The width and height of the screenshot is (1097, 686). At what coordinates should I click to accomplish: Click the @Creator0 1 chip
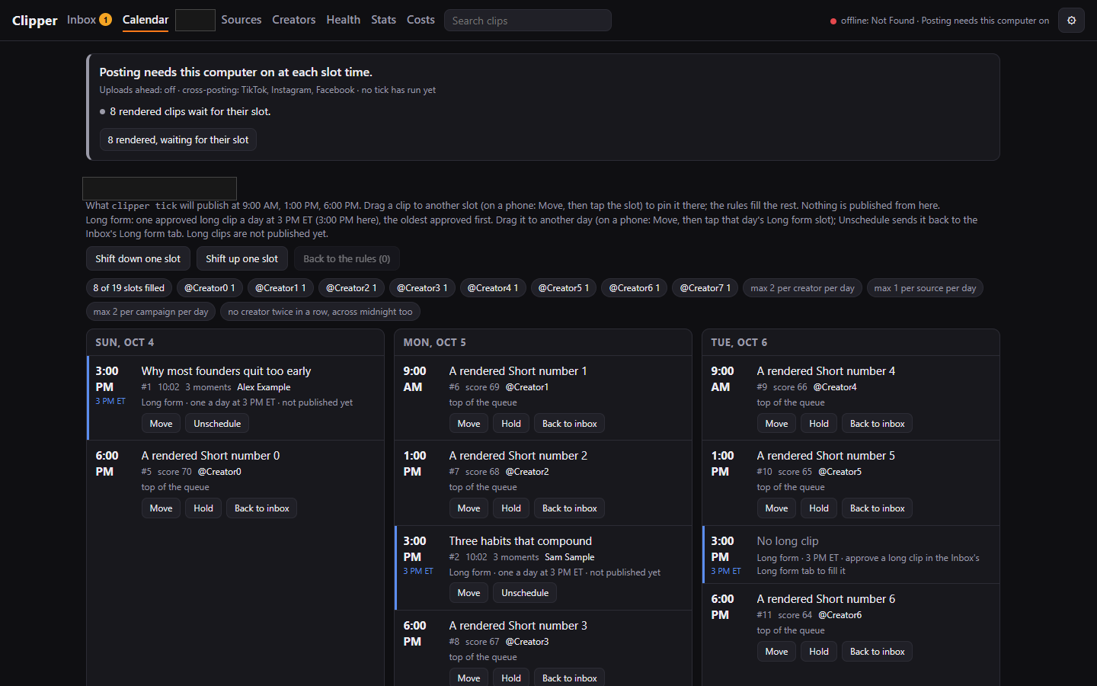point(210,288)
